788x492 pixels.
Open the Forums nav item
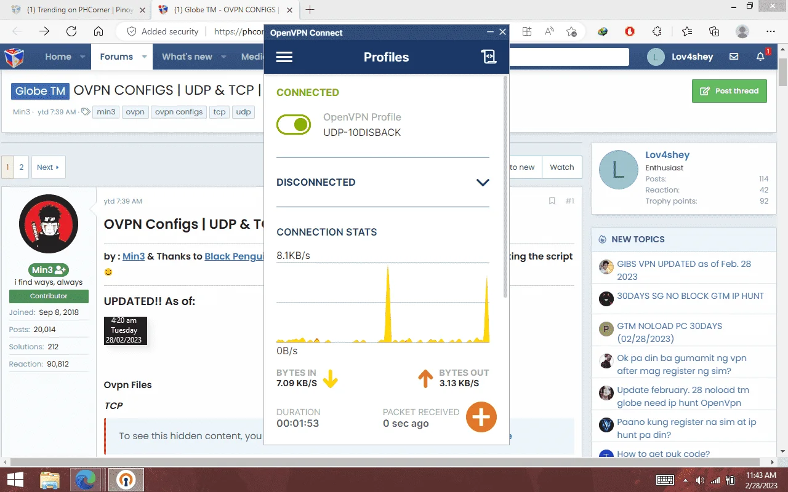[116, 57]
